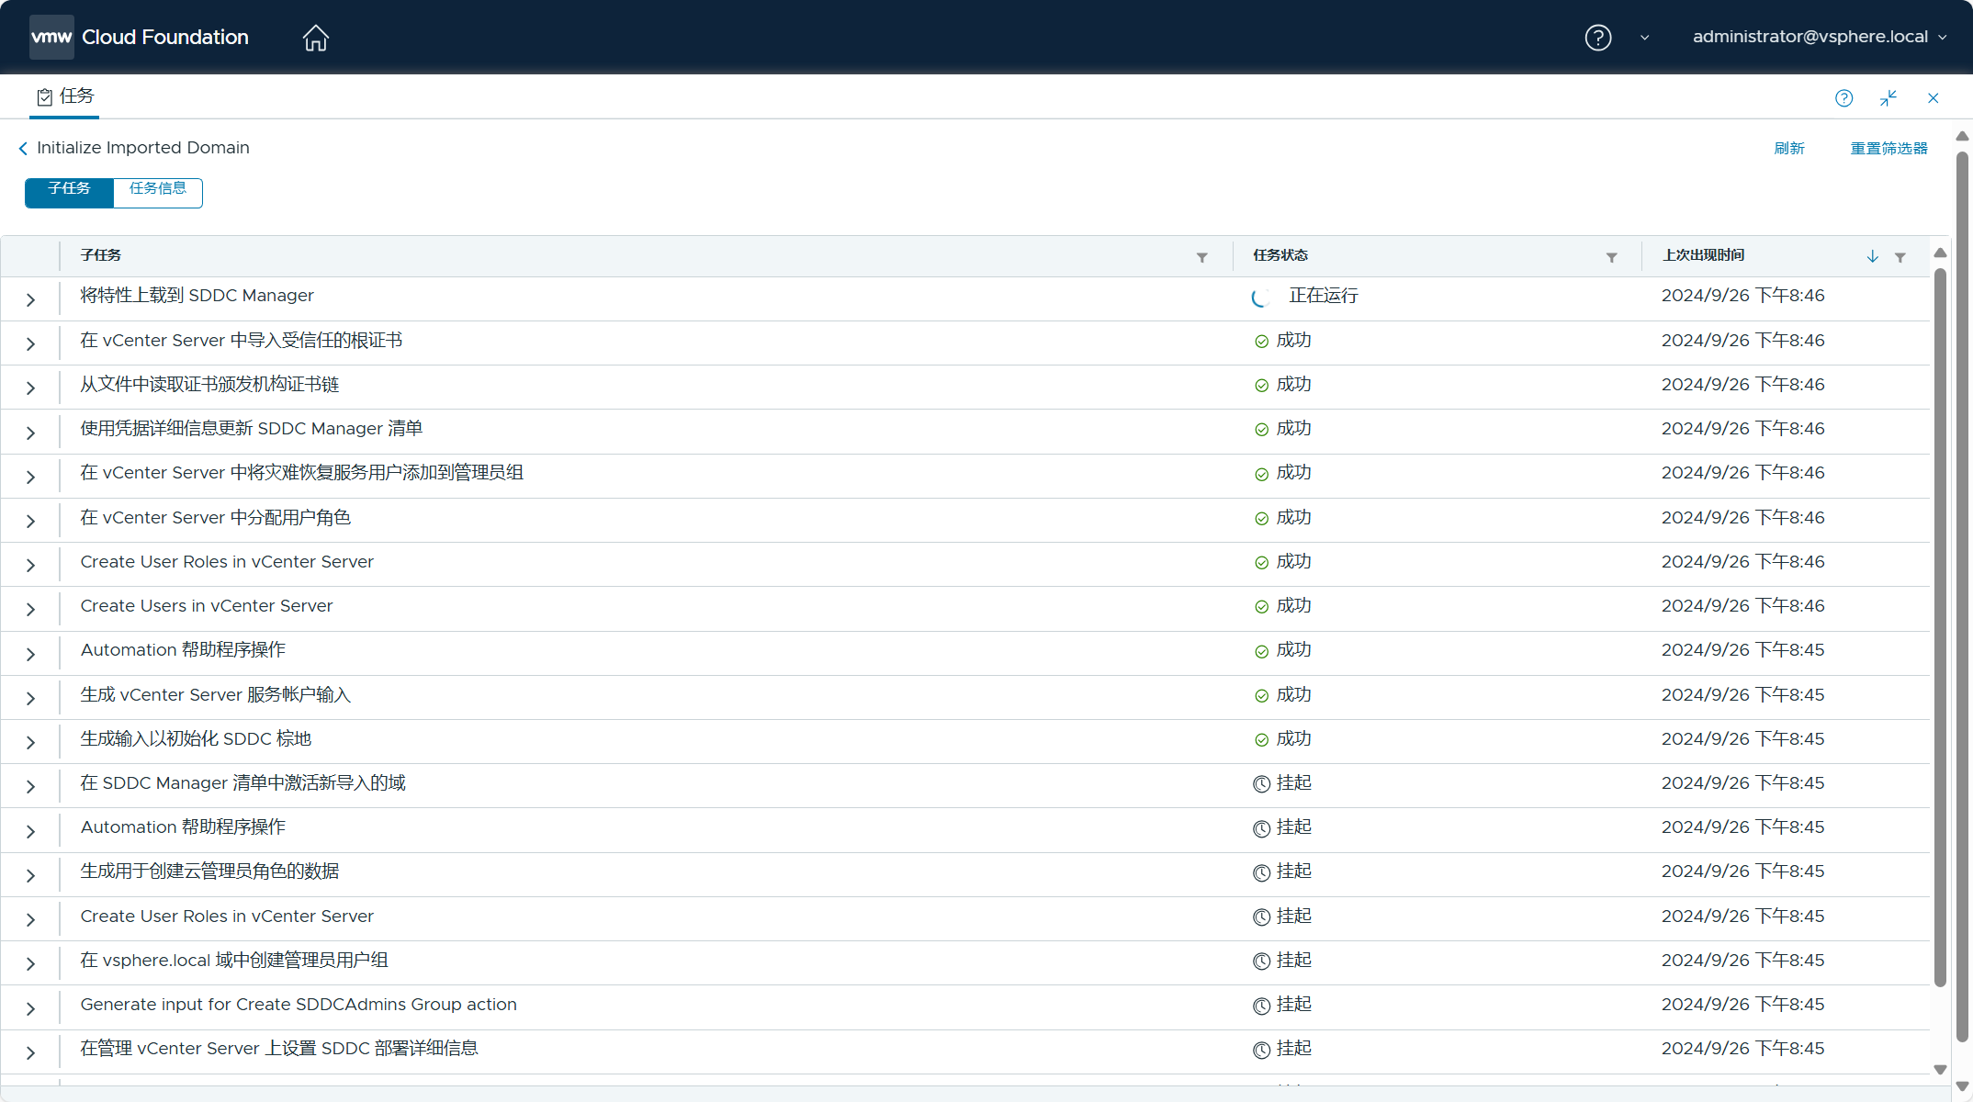Expand pending Automation 帮助程序操作 row
Screen dimensions: 1973x1102
pyautogui.click(x=30, y=832)
